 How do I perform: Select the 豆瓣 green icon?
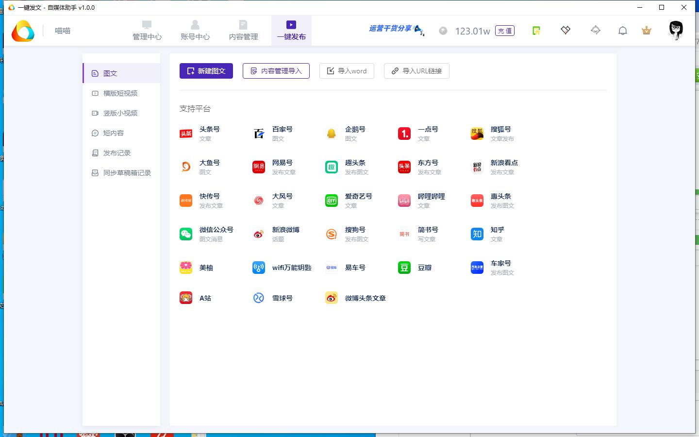coord(404,268)
